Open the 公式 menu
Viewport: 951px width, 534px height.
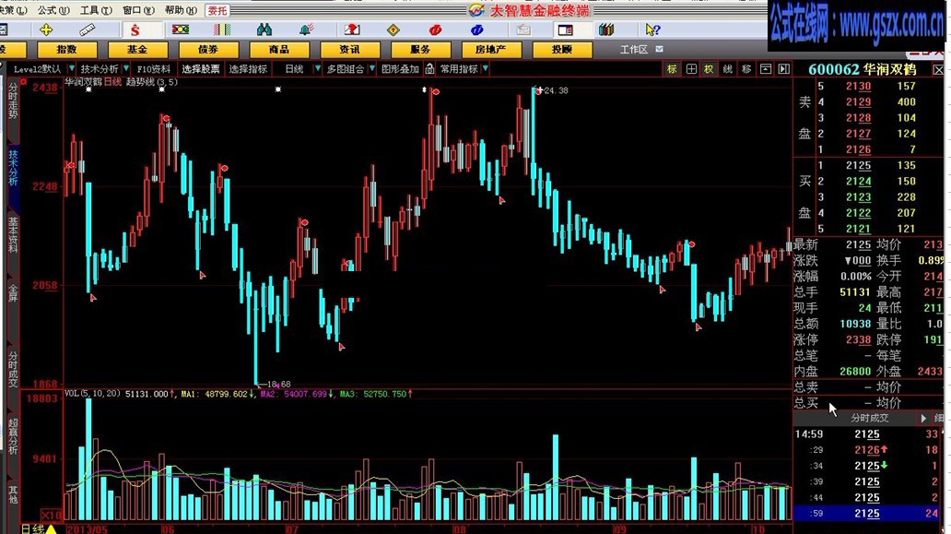[x=53, y=10]
